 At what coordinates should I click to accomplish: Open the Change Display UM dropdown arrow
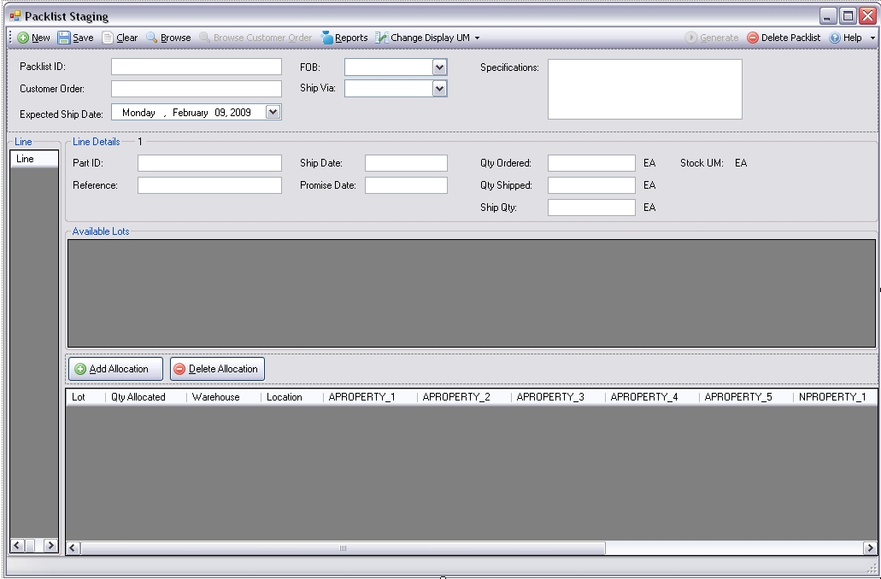[x=477, y=38]
